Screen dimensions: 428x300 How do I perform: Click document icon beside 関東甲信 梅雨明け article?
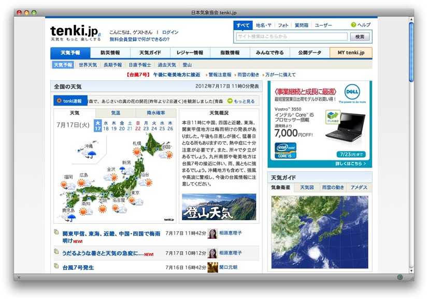[56, 232]
